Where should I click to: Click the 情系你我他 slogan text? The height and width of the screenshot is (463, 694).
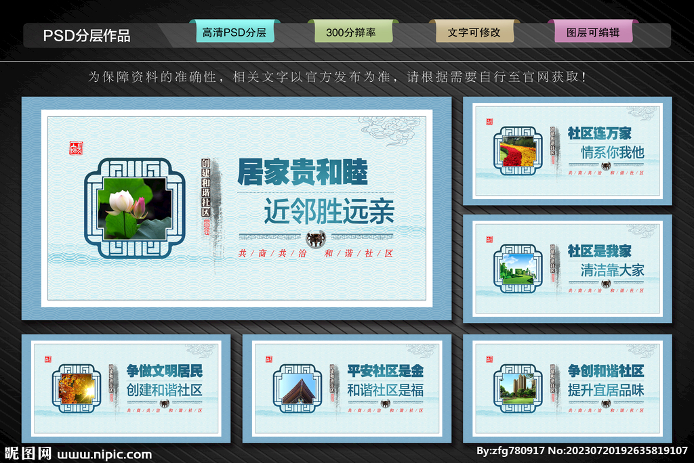(x=612, y=152)
